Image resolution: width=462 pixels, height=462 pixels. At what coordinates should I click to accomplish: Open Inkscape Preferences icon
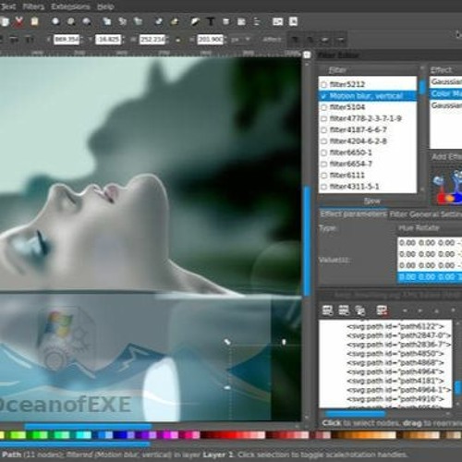277,21
